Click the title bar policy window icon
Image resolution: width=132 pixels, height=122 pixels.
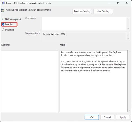tap(3, 3)
